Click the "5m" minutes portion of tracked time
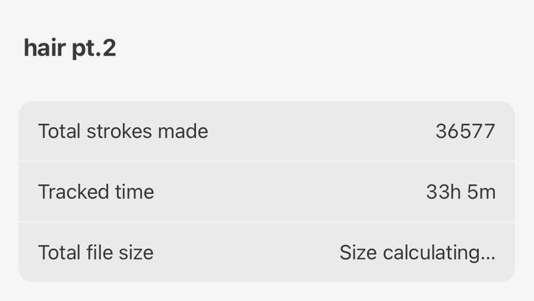The width and height of the screenshot is (534, 301). pos(482,192)
